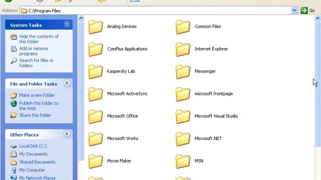Select the MSN folder icon
This screenshot has width=321, height=180.
[x=183, y=161]
